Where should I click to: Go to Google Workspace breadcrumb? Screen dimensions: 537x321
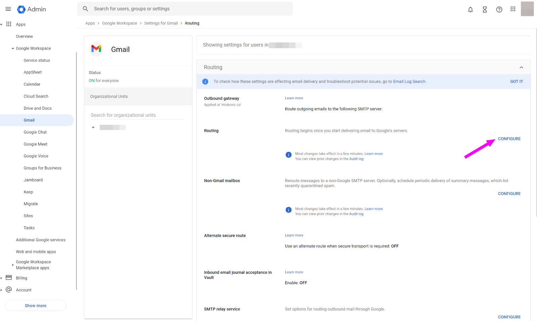tap(119, 23)
